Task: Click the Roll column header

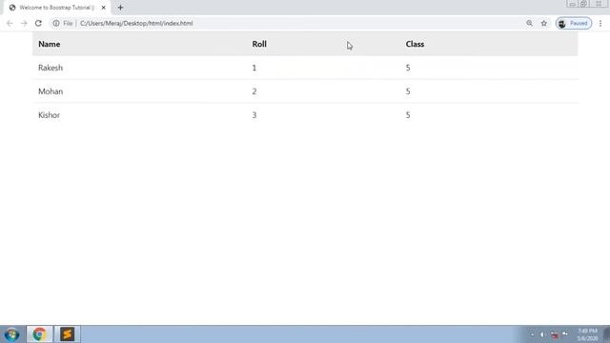Action: [259, 45]
